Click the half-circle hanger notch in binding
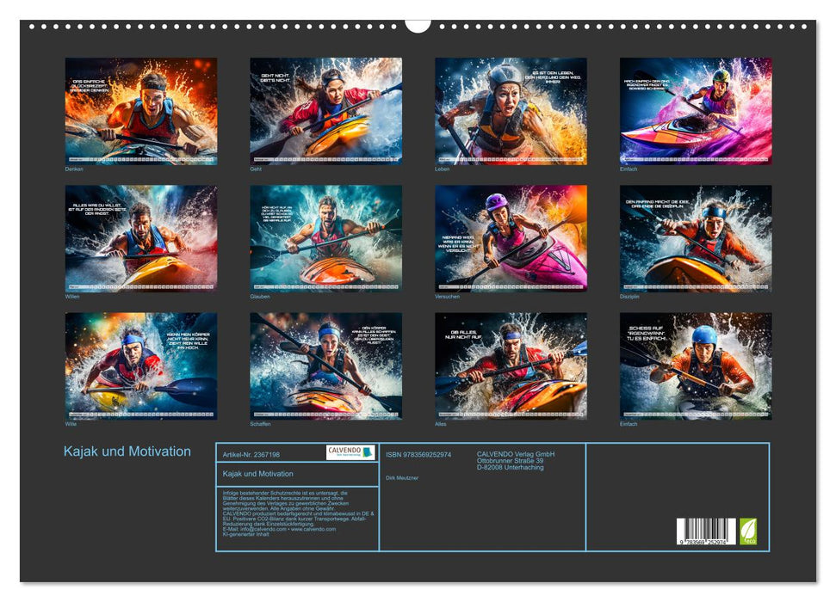 (x=418, y=26)
